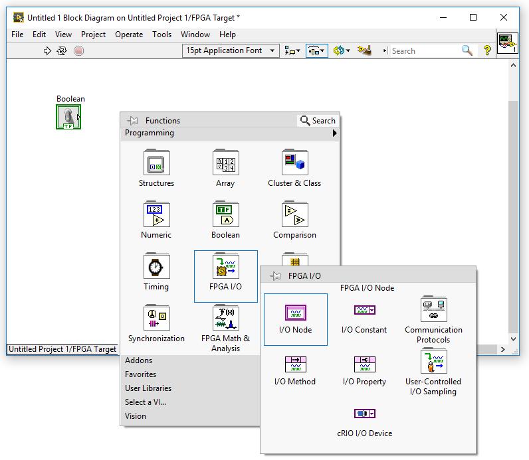Viewport: 529px width, 460px height.
Task: Open the Project menu
Action: coord(93,35)
